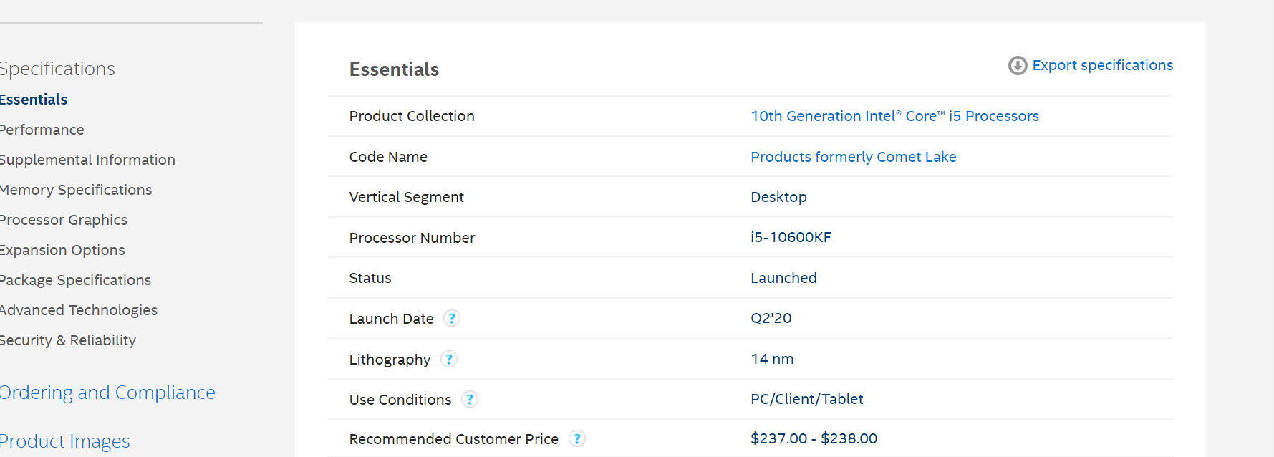The height and width of the screenshot is (457, 1274).
Task: Click the Product Collection row label
Action: point(412,116)
